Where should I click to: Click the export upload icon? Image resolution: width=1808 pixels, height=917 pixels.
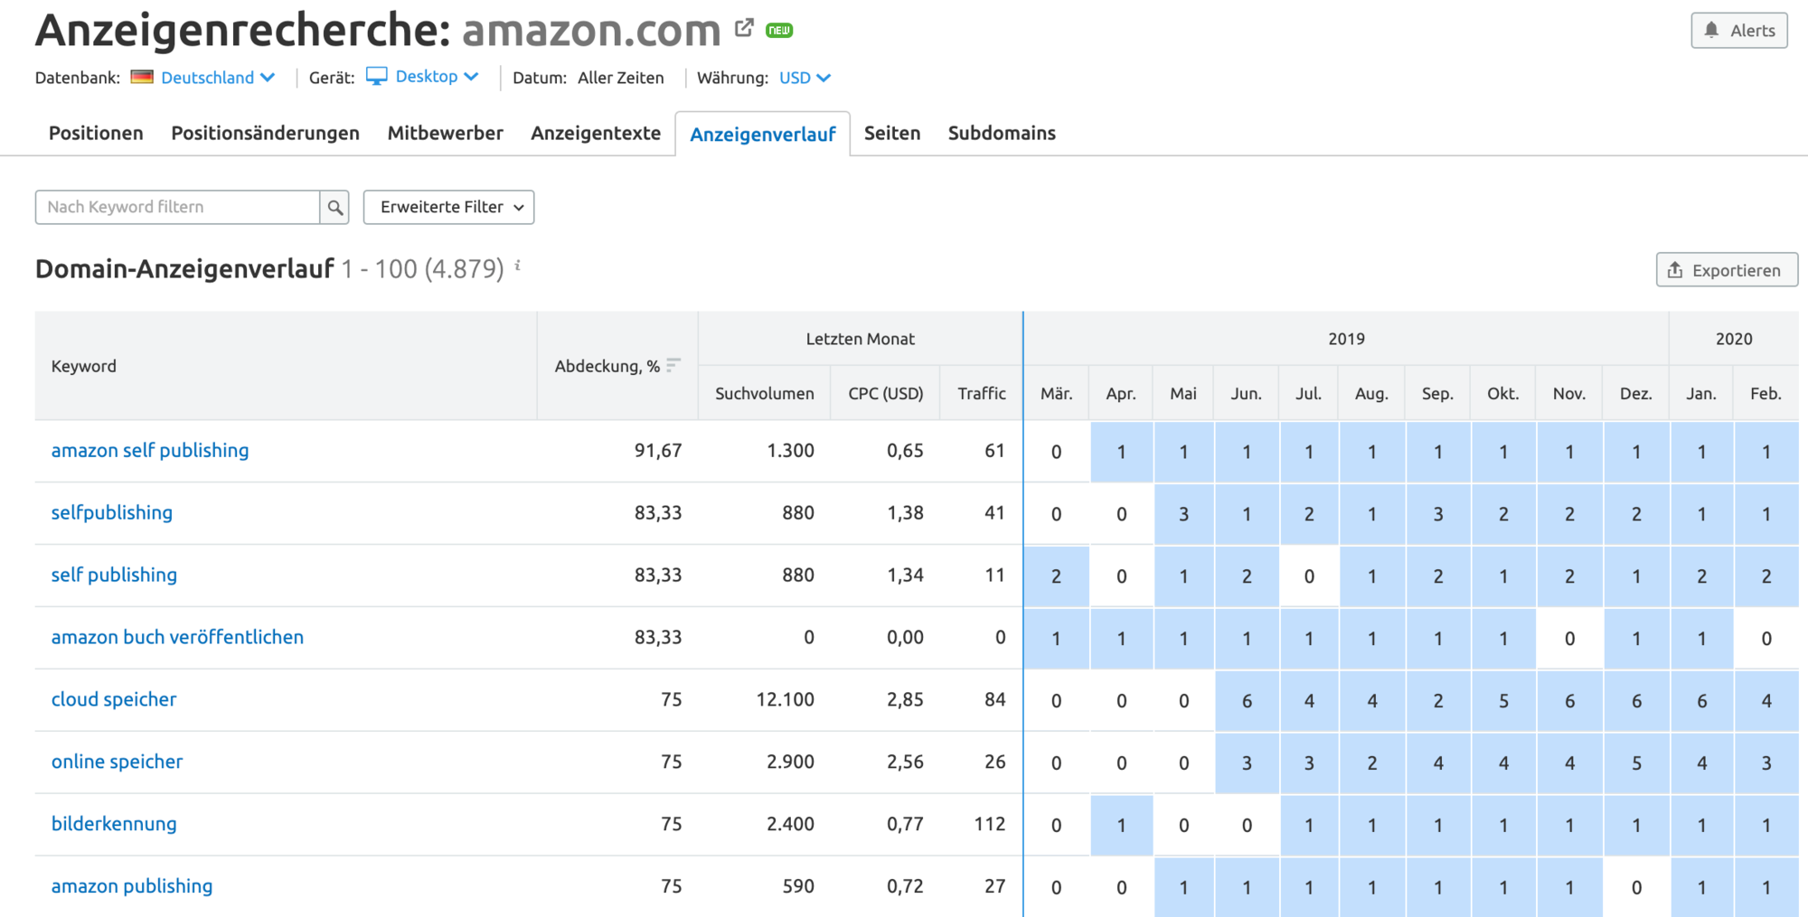pyautogui.click(x=1675, y=270)
